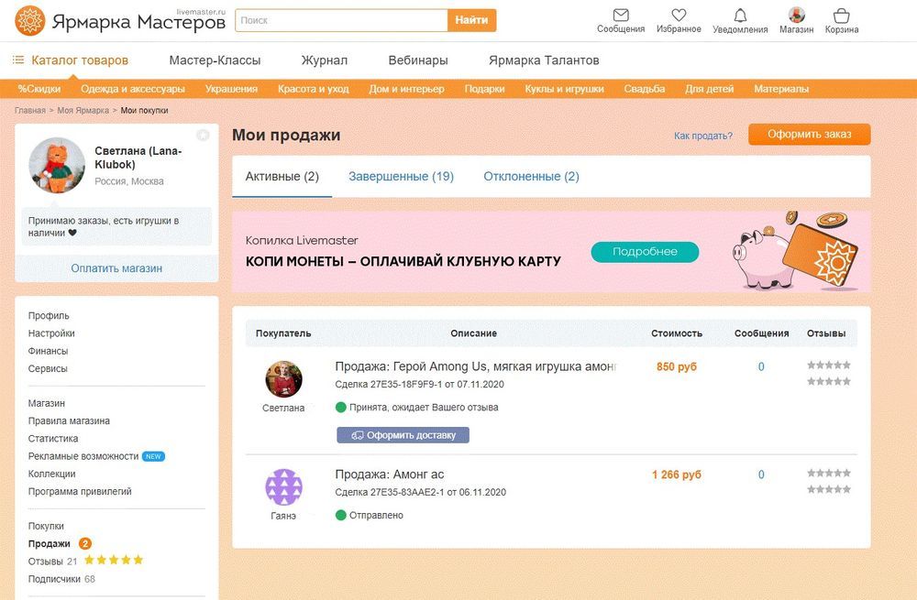Click buyer Светлана's avatar
The image size is (917, 600).
(x=283, y=379)
